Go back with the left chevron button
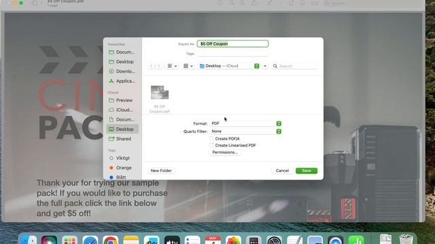Image resolution: width=435 pixels, height=244 pixels. pos(151,66)
